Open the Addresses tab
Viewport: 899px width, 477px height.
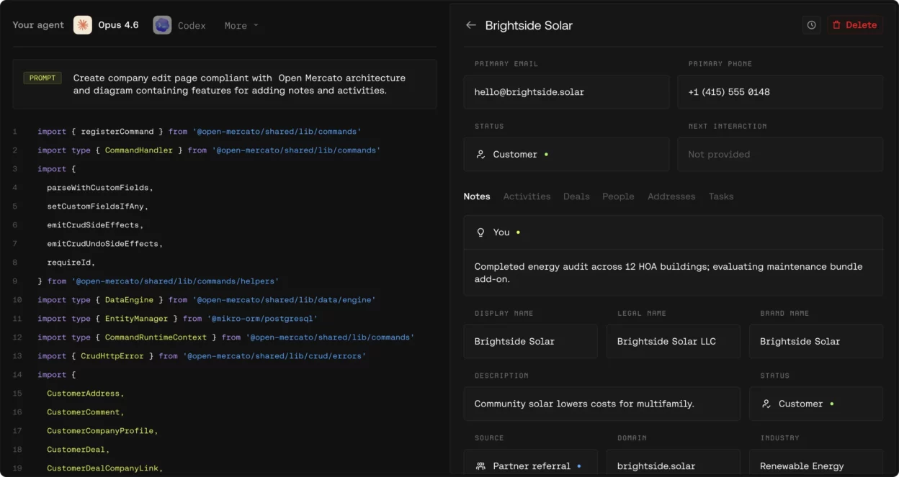(x=671, y=196)
